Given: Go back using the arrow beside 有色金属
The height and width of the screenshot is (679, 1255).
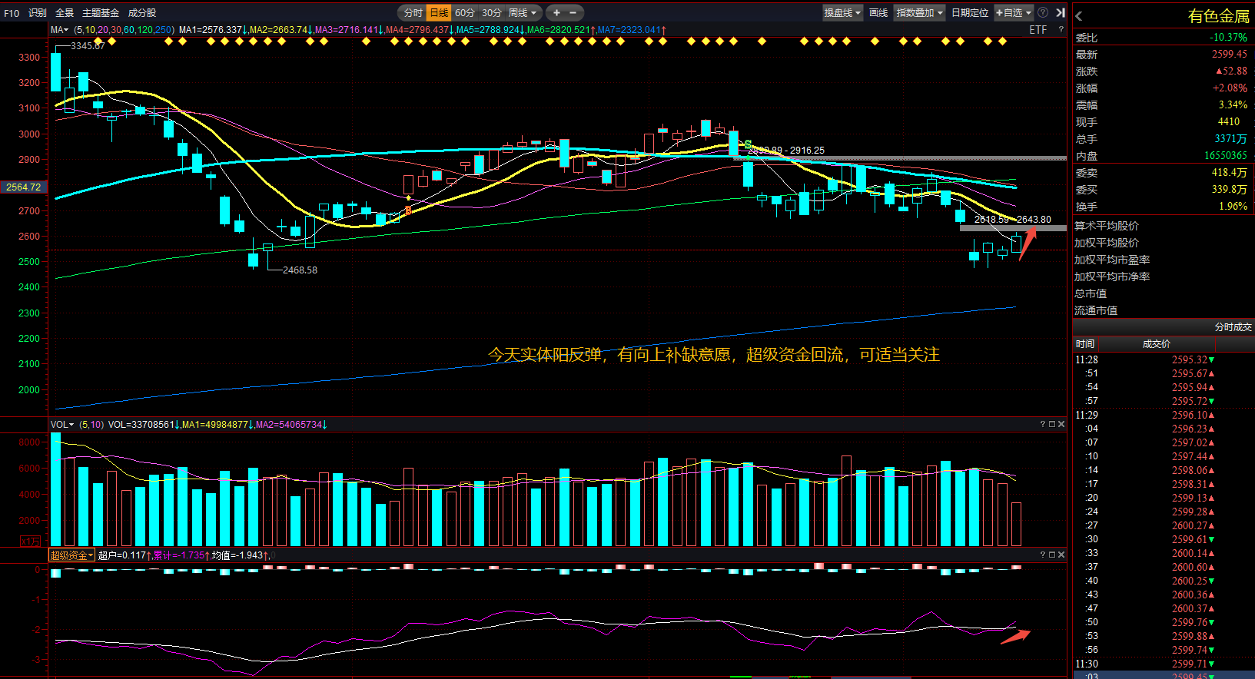Looking at the screenshot, I should [1079, 15].
